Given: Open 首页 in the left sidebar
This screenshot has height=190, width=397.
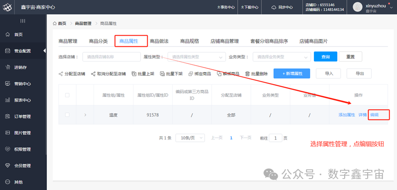Looking at the screenshot, I should [x=18, y=34].
